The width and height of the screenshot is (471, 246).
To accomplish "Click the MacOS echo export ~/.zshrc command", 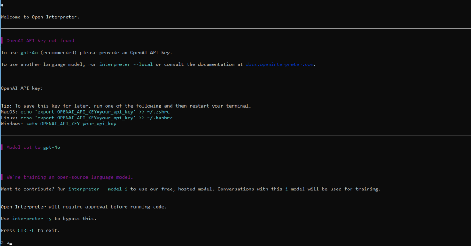I will [95, 112].
